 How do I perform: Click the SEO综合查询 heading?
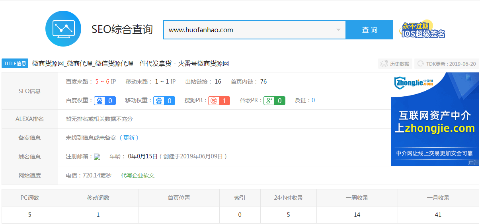tap(122, 29)
